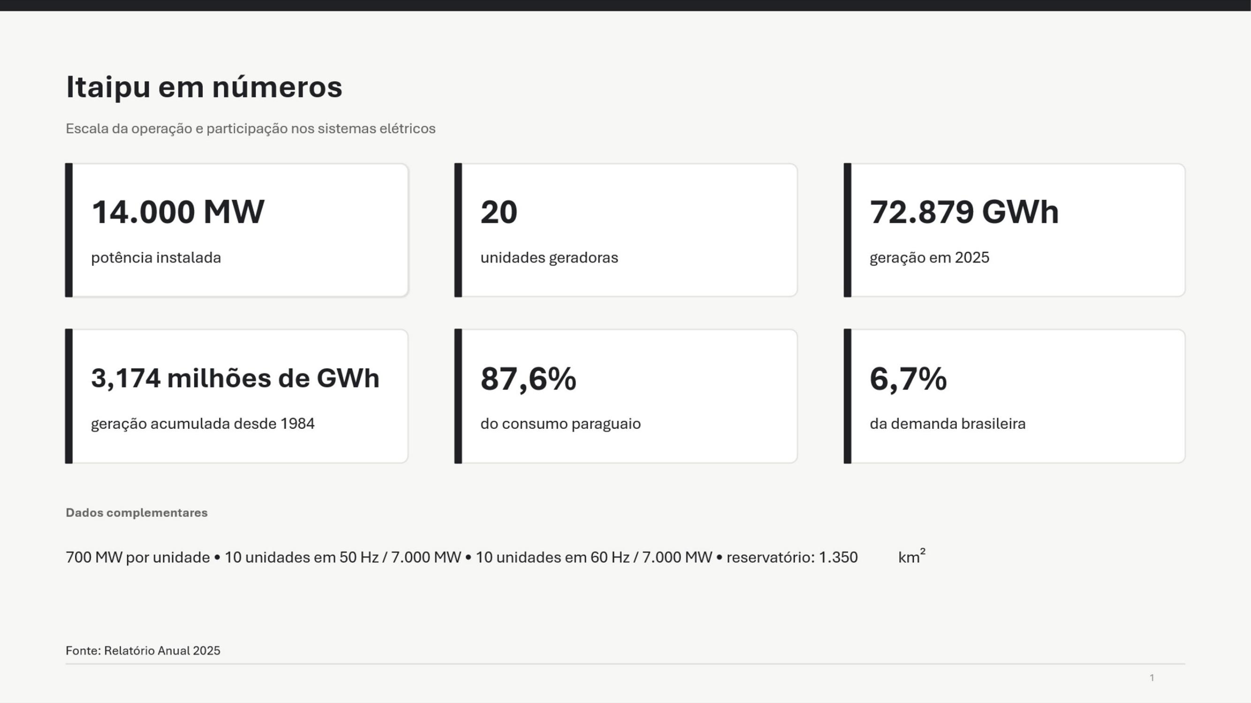Select the '20' generating units figure
This screenshot has width=1251, height=703.
(499, 212)
